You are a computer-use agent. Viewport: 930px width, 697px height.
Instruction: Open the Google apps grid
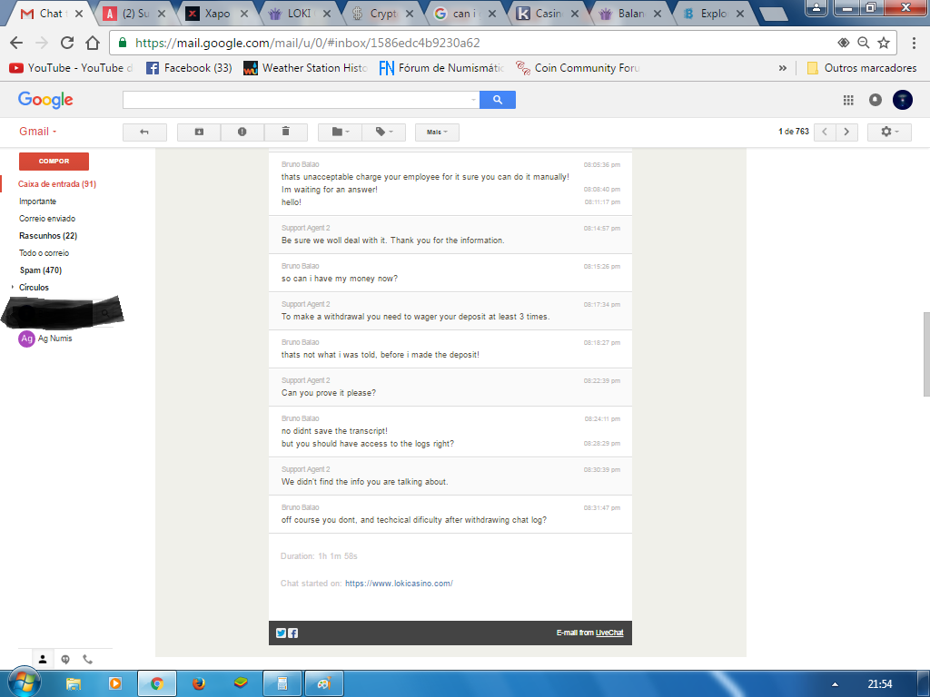pos(848,100)
